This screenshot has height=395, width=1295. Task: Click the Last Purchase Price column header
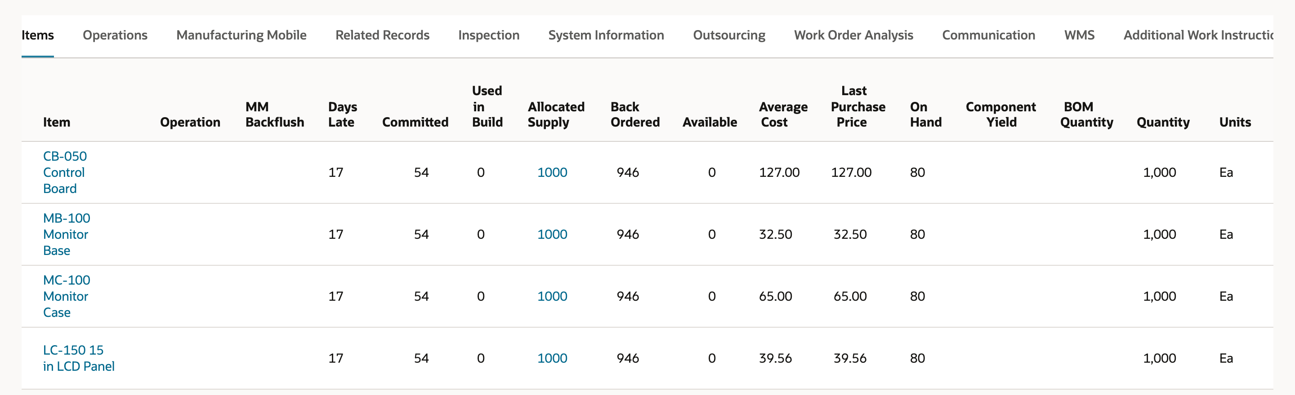[x=857, y=106]
